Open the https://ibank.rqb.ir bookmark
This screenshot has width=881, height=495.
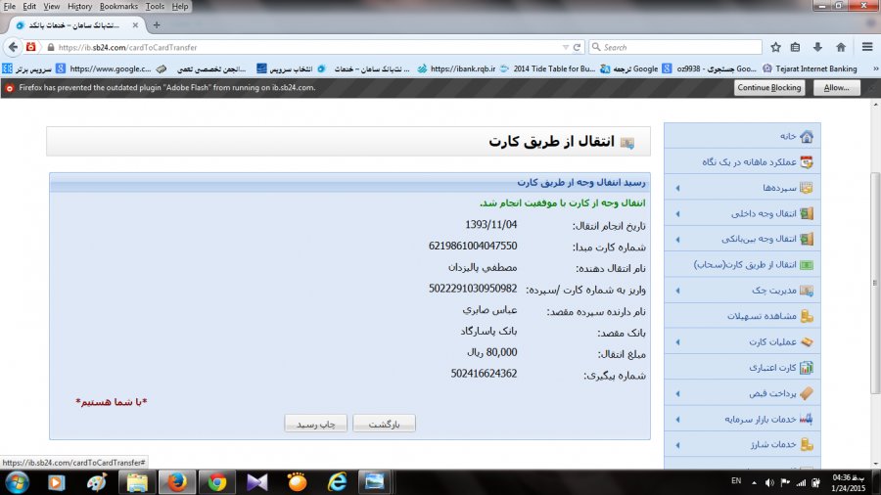[x=457, y=68]
